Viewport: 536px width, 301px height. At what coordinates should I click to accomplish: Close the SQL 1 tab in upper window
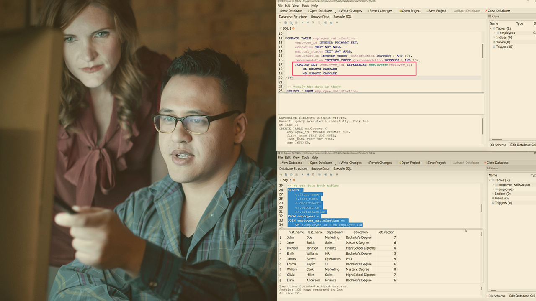point(294,28)
